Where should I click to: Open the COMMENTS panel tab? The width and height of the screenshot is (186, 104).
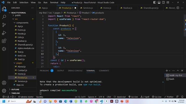(104, 70)
